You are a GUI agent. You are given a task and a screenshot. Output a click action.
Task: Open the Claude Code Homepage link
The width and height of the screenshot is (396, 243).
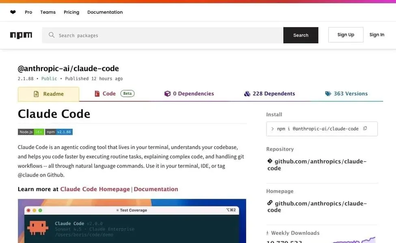(x=95, y=189)
